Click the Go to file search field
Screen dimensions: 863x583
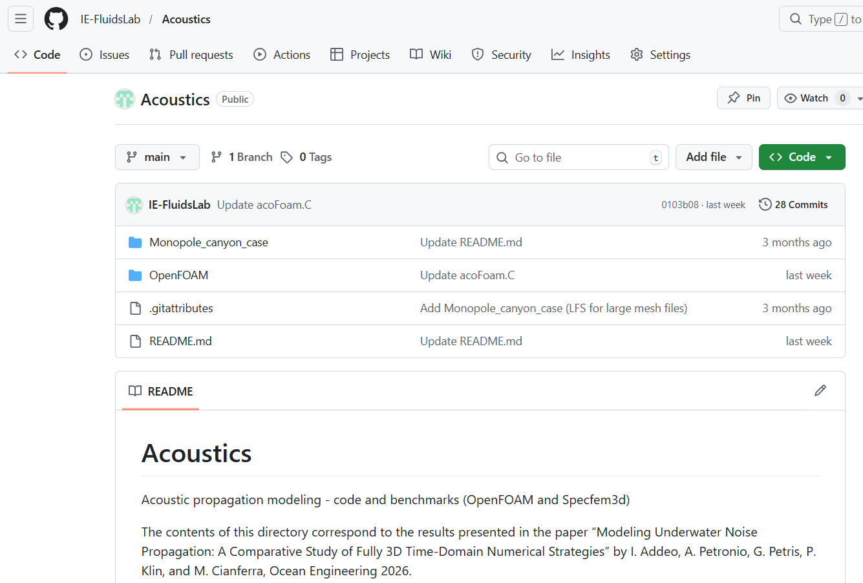pyautogui.click(x=578, y=157)
